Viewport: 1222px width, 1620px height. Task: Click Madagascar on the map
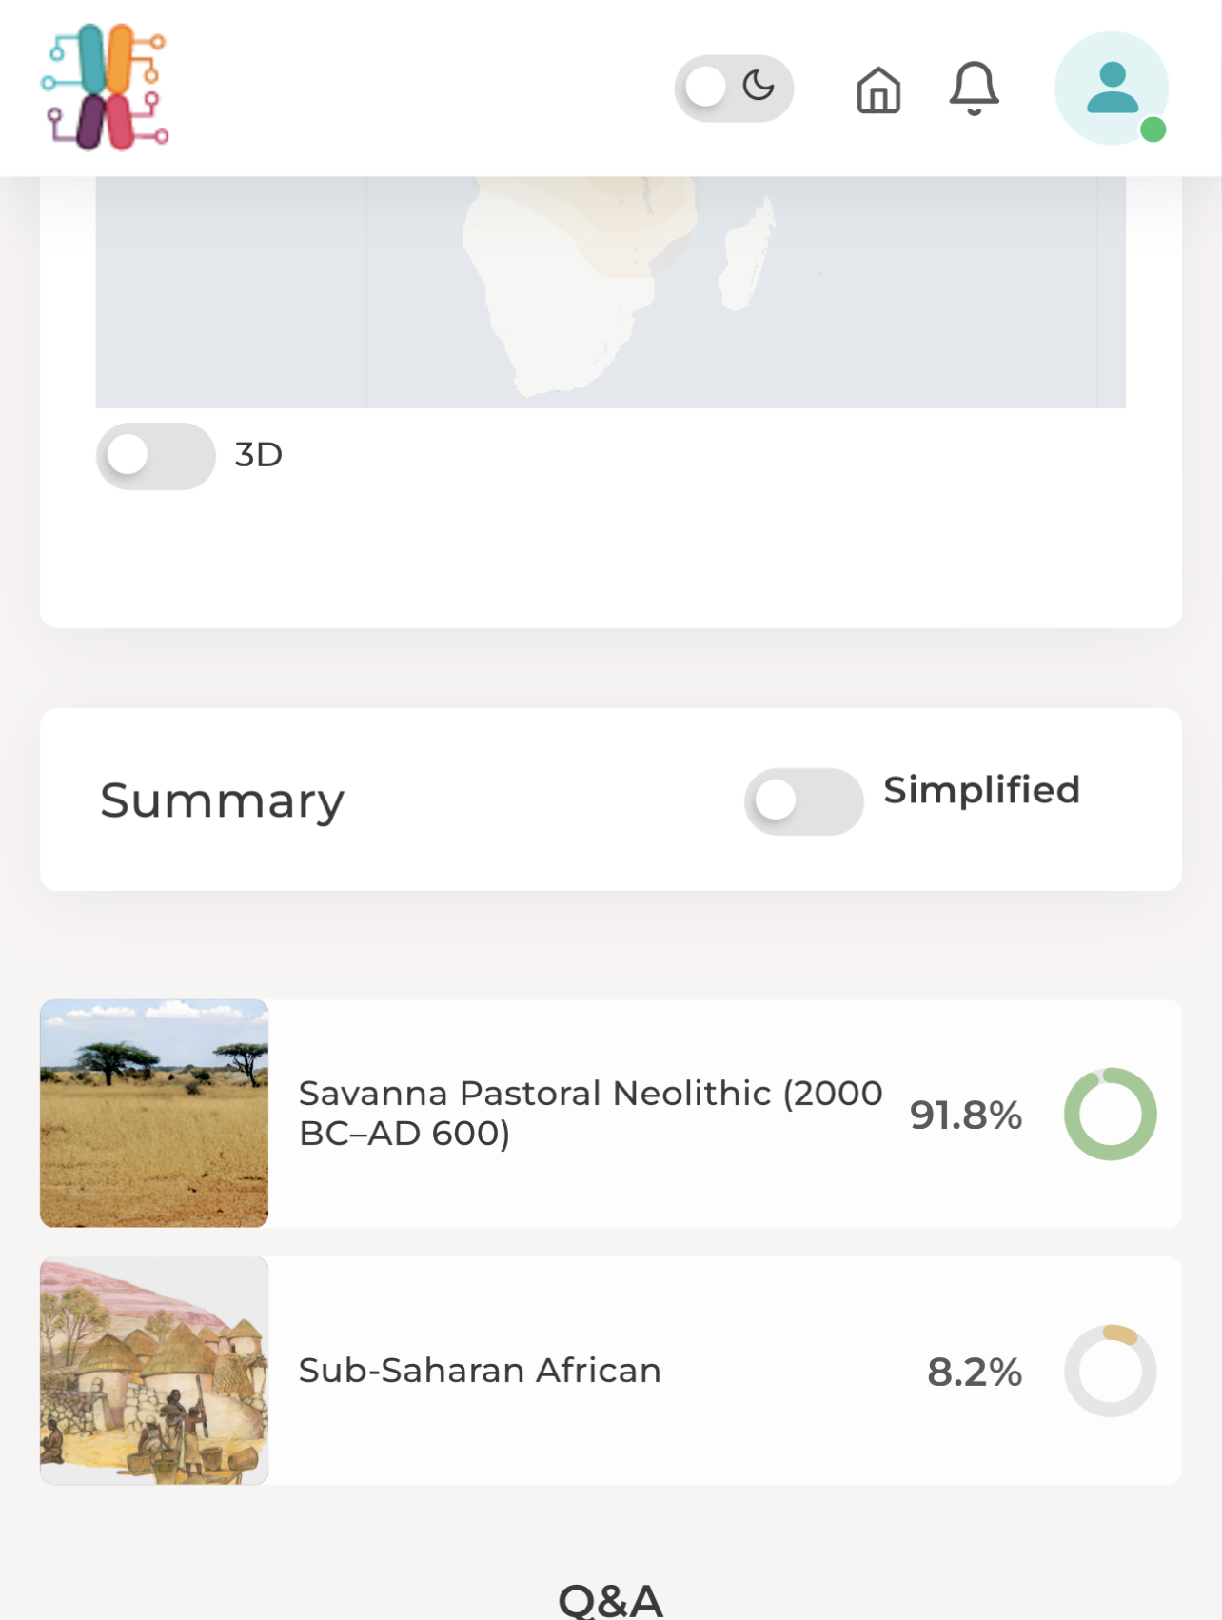tap(744, 257)
